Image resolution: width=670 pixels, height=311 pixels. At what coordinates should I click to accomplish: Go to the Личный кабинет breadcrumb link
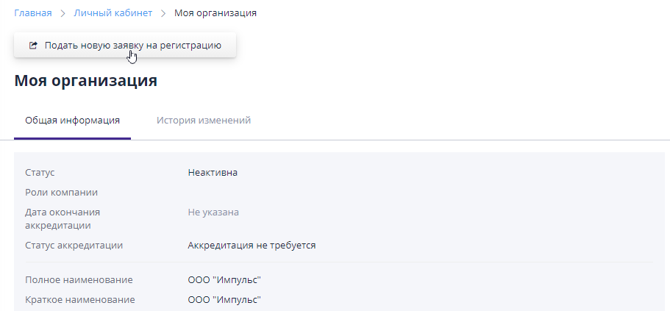pos(113,13)
